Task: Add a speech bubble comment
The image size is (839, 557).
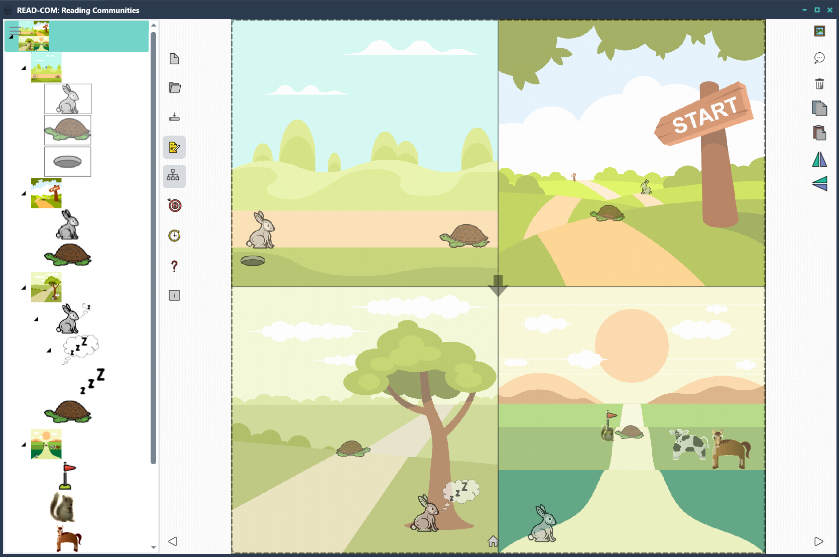Action: pos(819,58)
